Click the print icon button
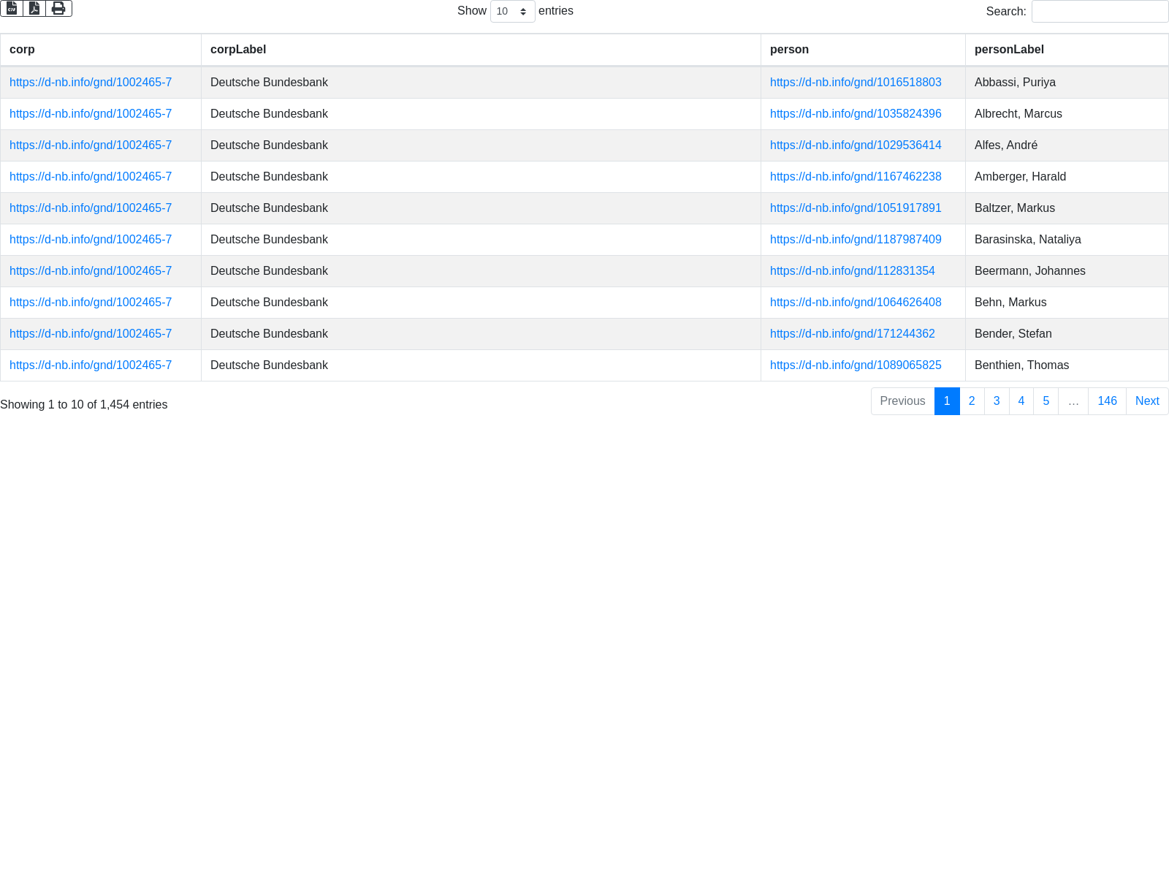Viewport: 1169px width, 877px height. point(58,8)
